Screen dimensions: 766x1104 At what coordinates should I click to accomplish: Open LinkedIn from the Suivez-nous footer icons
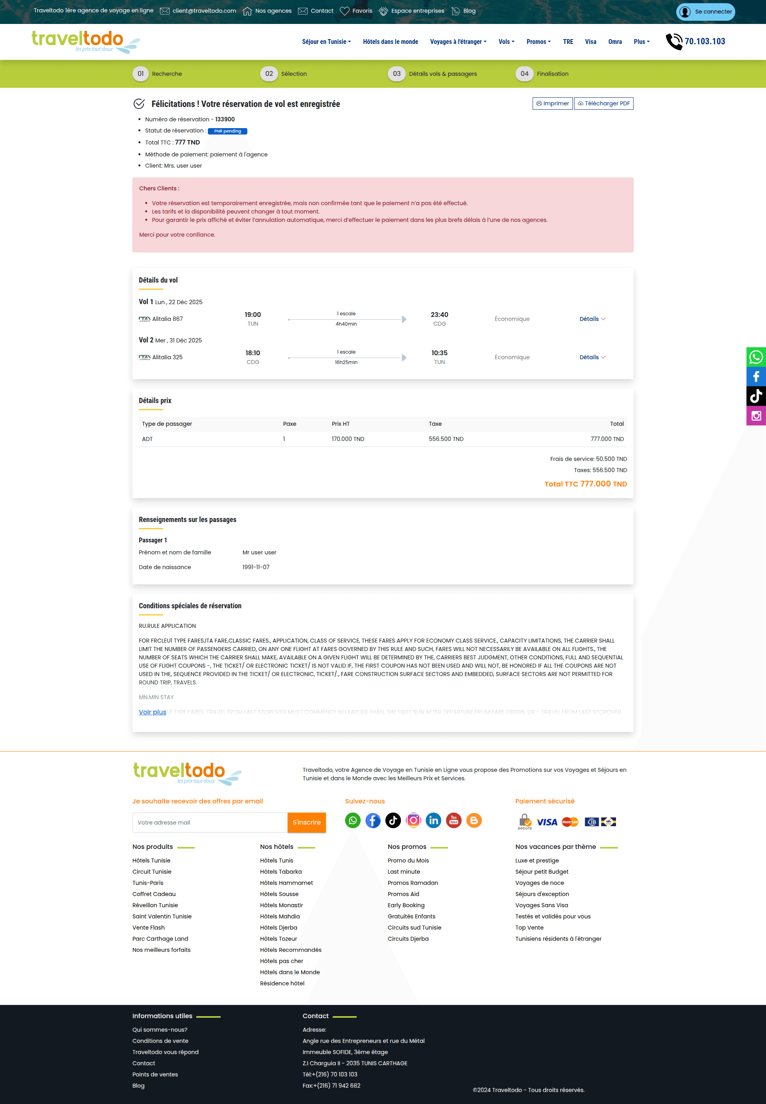pyautogui.click(x=433, y=820)
